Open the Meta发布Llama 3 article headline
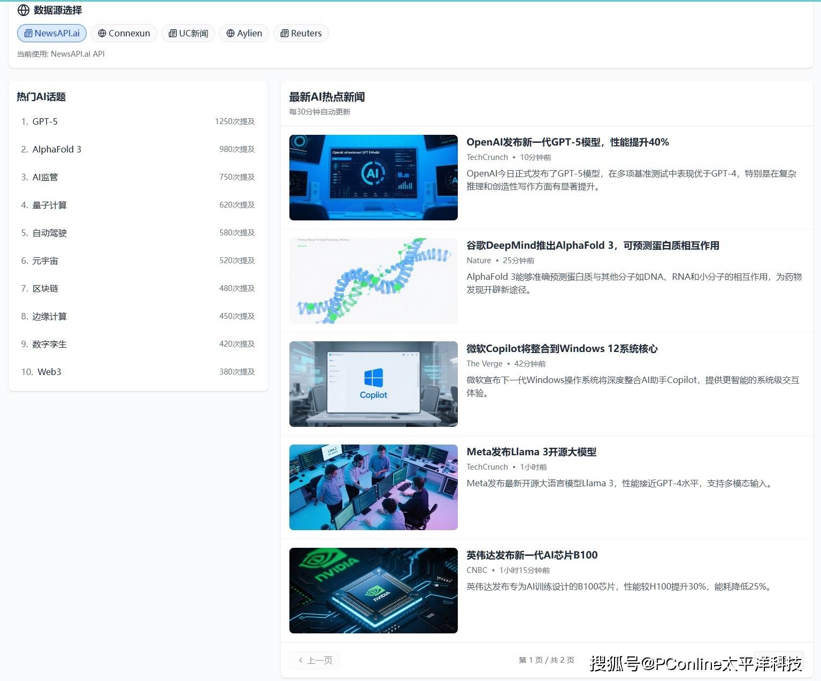This screenshot has width=821, height=681. (531, 452)
